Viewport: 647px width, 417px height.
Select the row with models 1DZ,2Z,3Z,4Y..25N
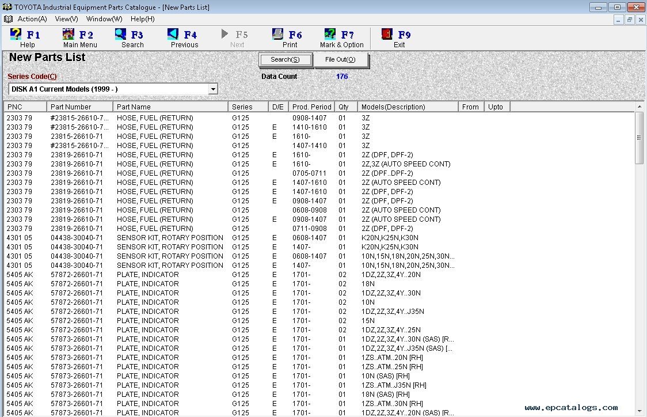tap(319, 330)
